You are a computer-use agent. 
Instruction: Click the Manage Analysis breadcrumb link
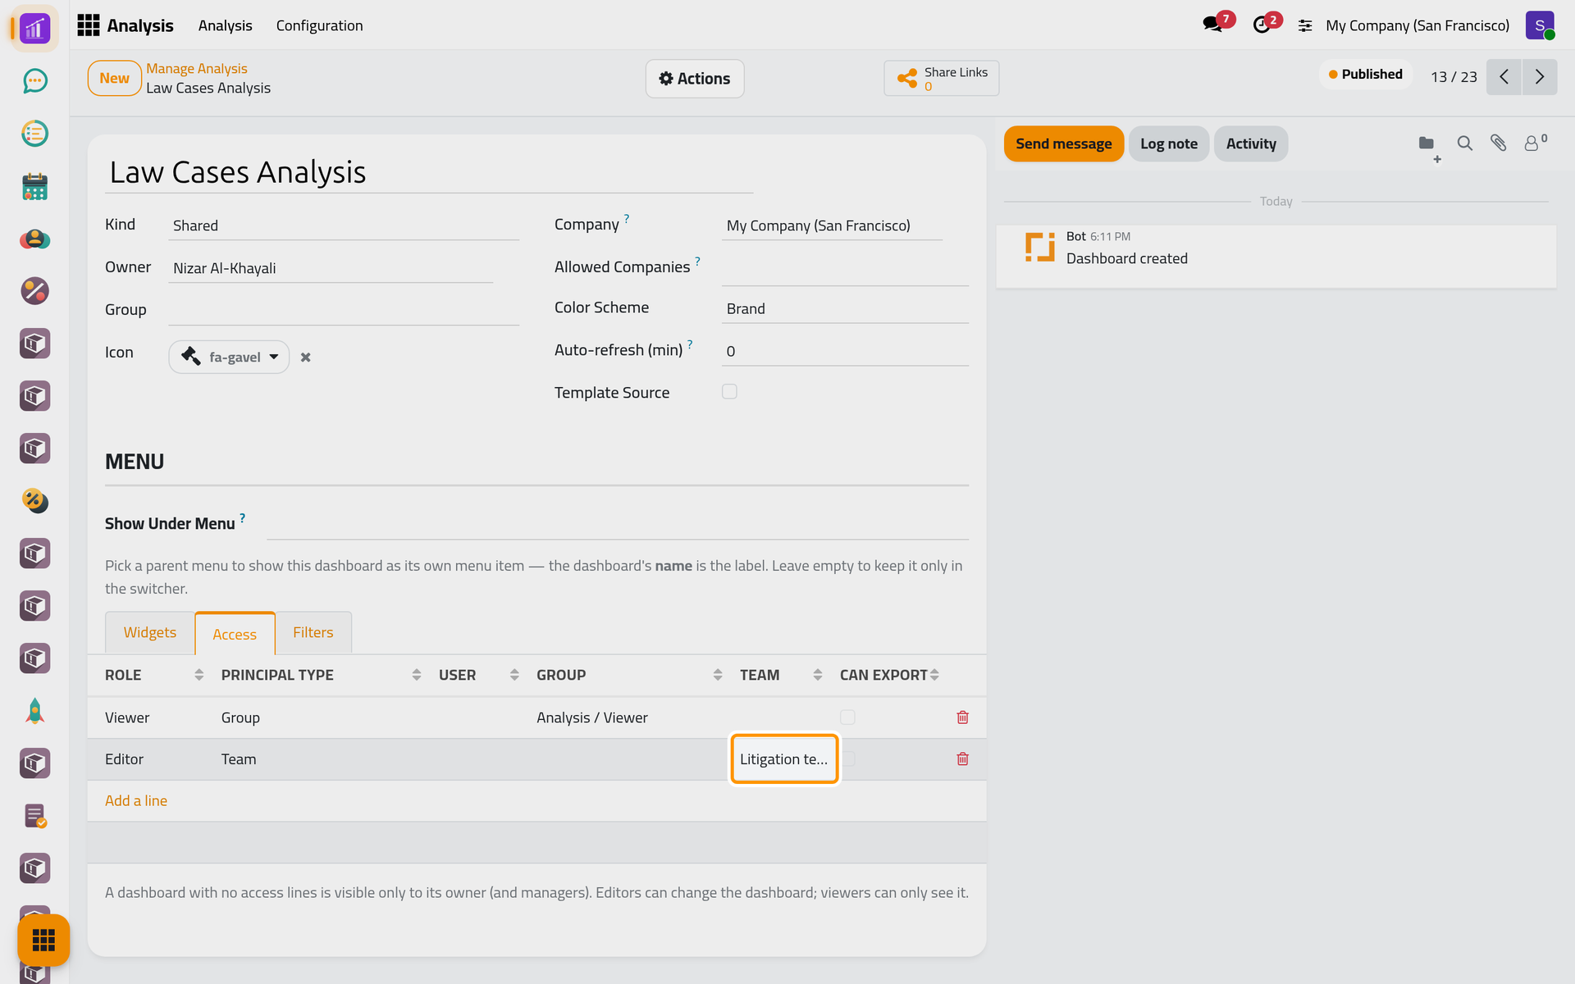[x=197, y=69]
